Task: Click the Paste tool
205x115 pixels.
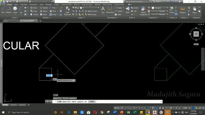Action: tap(194, 10)
